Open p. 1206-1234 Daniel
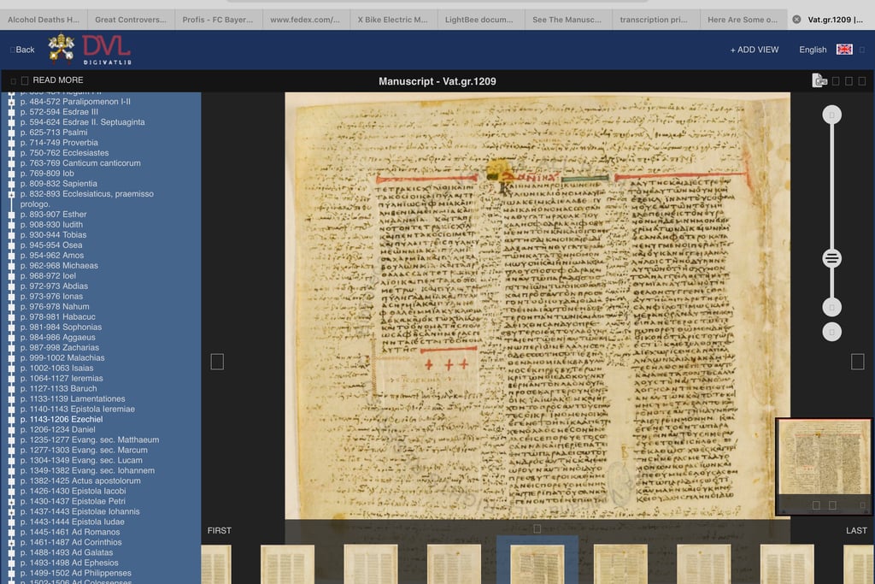This screenshot has width=875, height=584. [58, 429]
